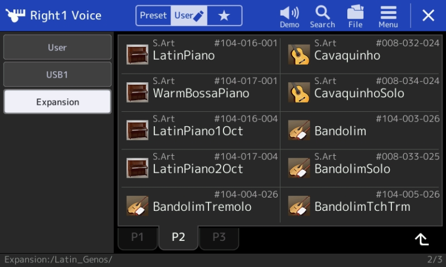The image size is (446, 267).
Task: Switch to User voice list
Action: pyautogui.click(x=189, y=16)
